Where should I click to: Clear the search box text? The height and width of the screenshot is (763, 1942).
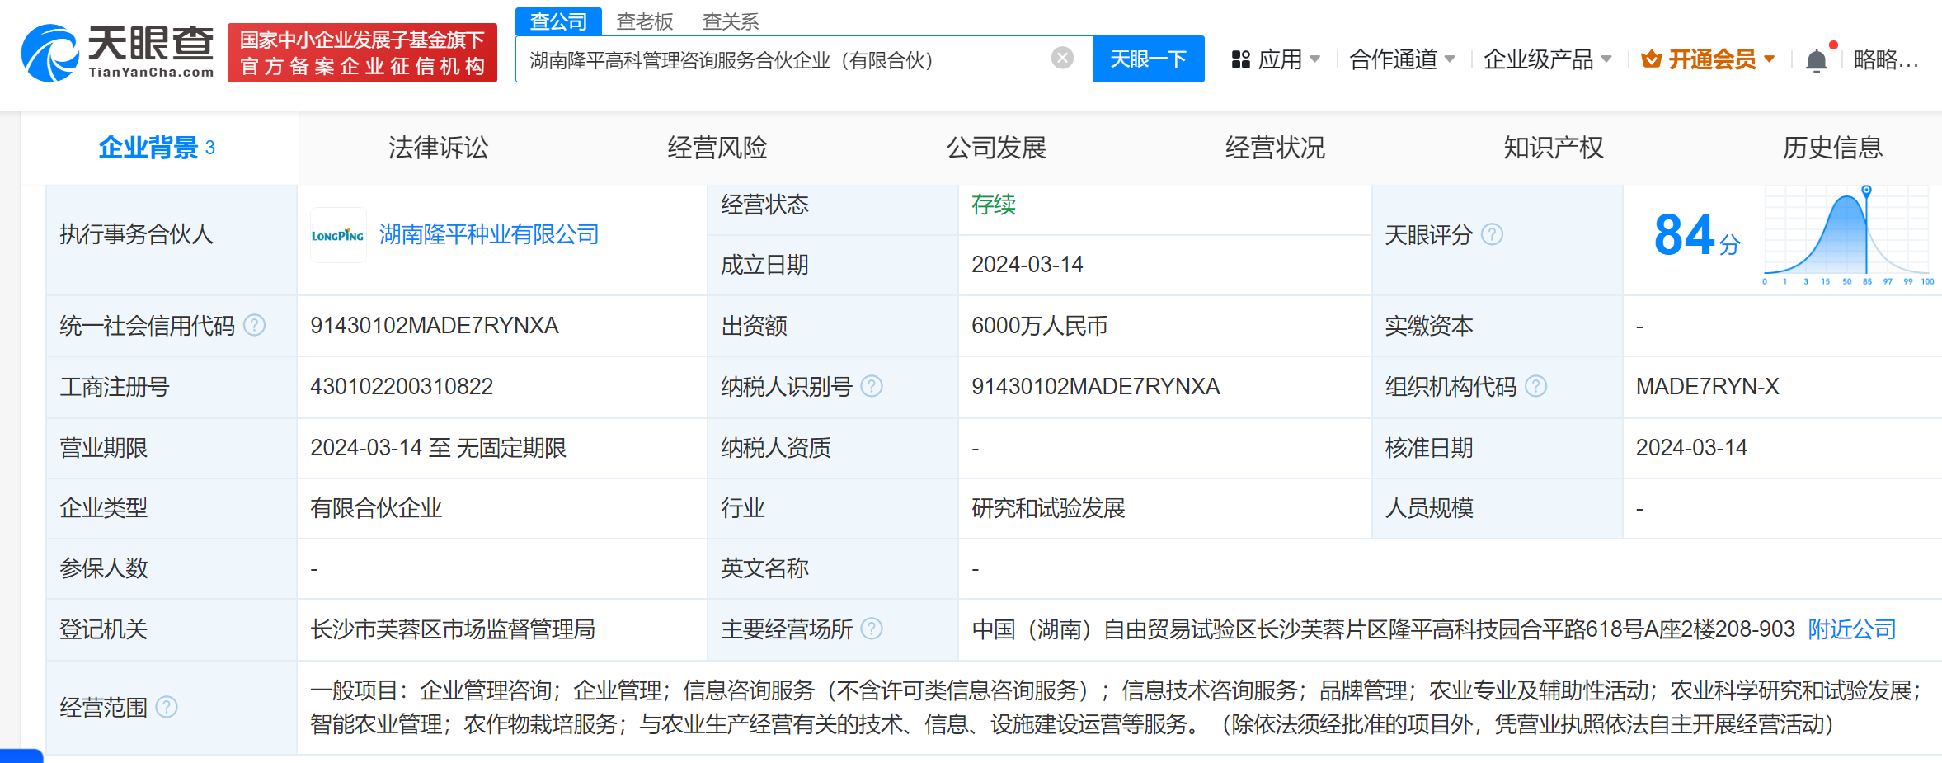coord(1062,58)
